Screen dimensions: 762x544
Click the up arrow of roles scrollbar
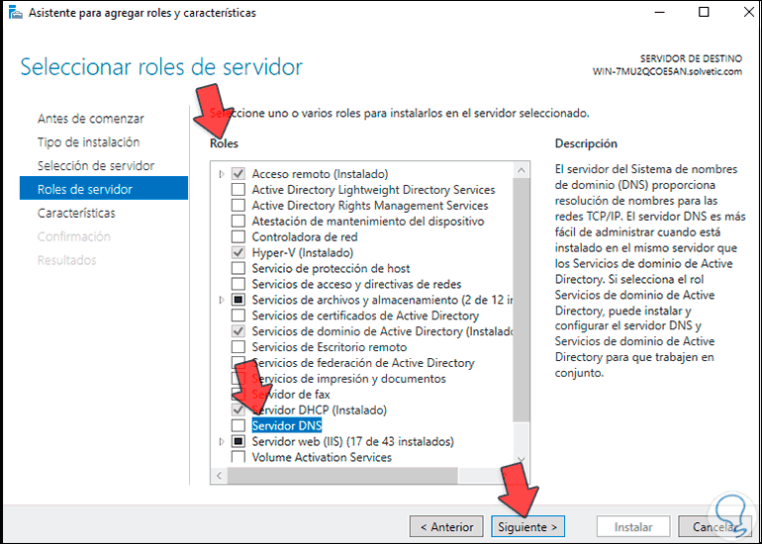(521, 170)
